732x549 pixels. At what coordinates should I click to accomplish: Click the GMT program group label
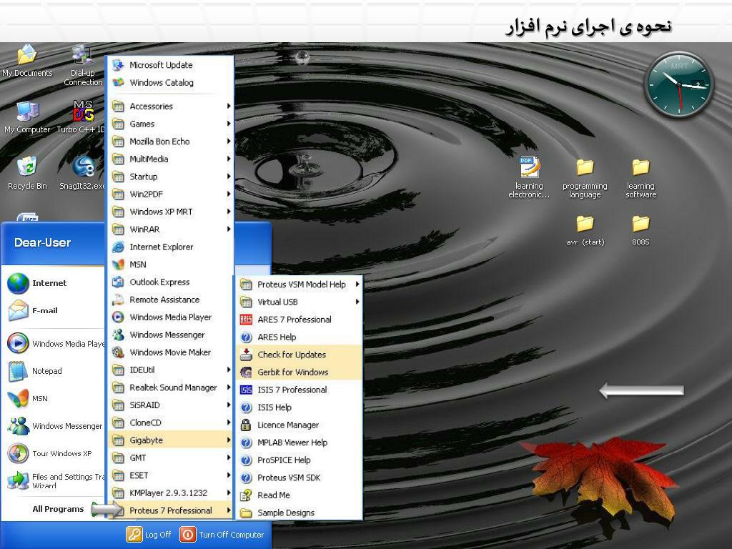click(x=138, y=458)
